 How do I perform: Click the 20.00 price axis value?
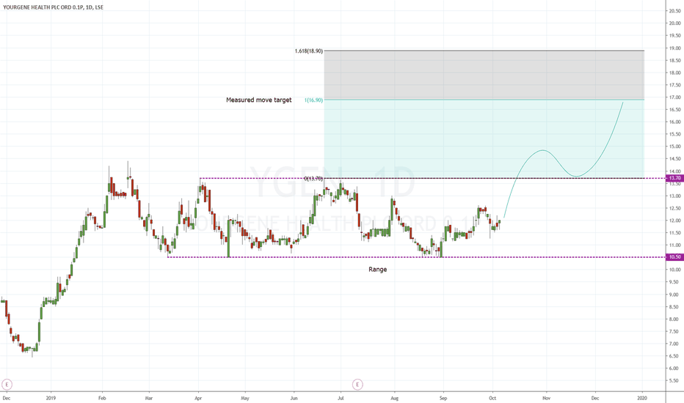pos(675,23)
